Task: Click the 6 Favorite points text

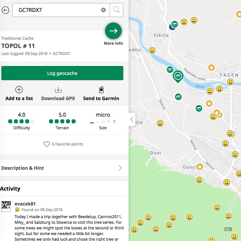Action: click(x=68, y=144)
